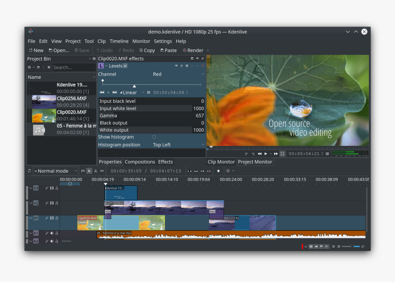
Task: Open the Normal mode edit mode dropdown
Action: click(x=55, y=171)
